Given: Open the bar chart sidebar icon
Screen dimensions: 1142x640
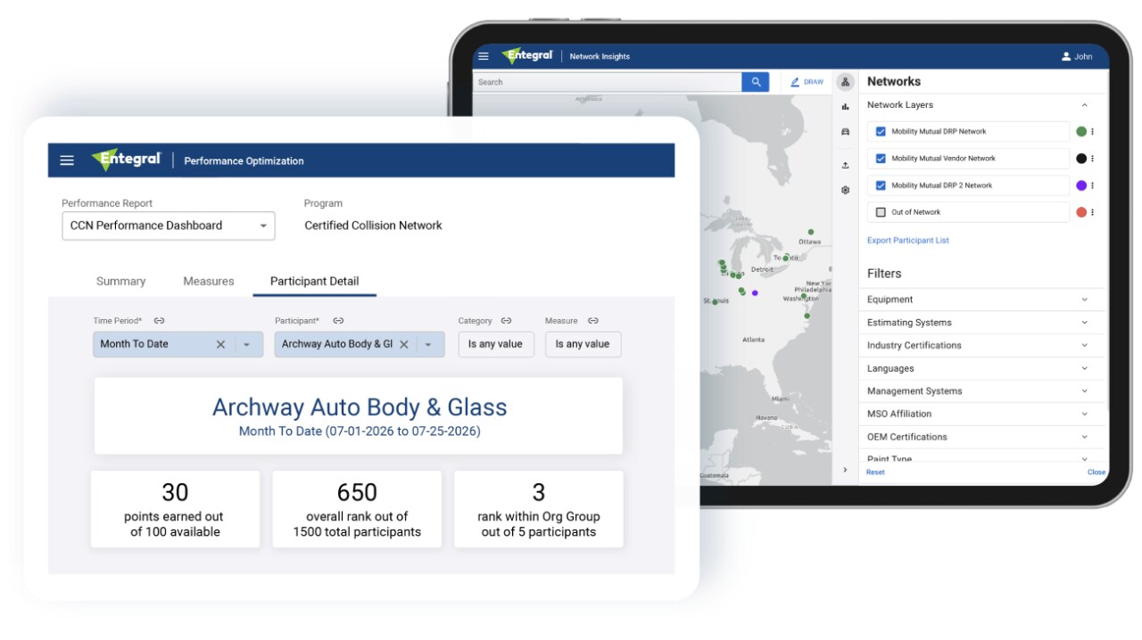Looking at the screenshot, I should tap(845, 107).
